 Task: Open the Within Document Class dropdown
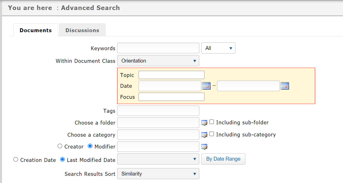click(158, 61)
